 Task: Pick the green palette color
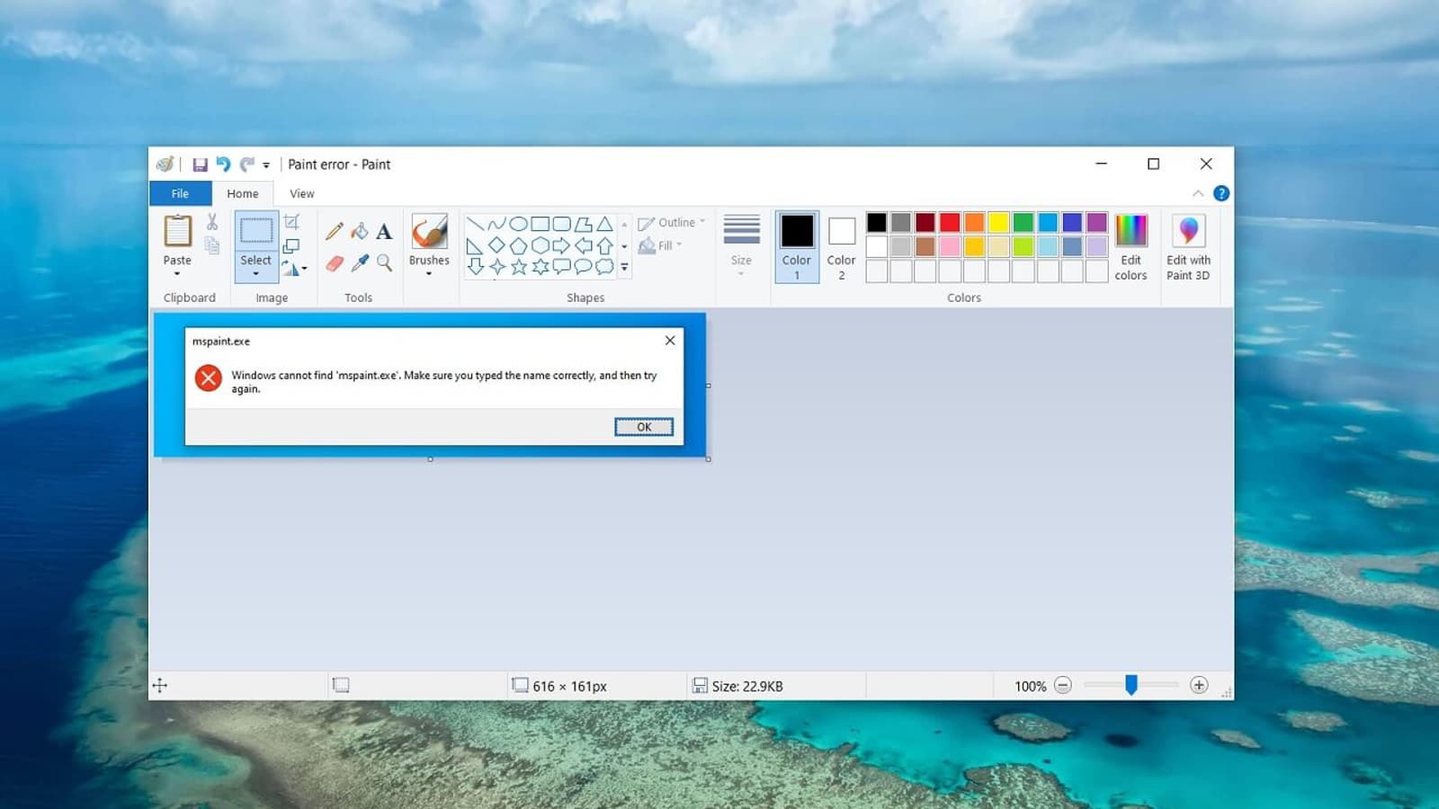click(1023, 222)
